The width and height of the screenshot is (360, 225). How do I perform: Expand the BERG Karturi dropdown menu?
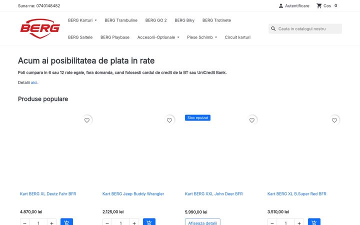82,20
